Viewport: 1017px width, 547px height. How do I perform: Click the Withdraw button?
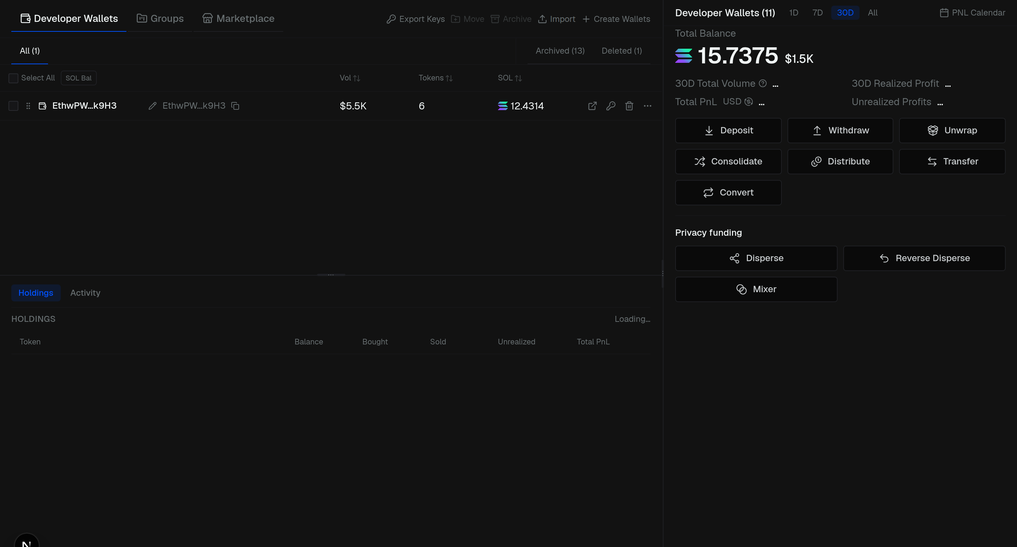[840, 131]
